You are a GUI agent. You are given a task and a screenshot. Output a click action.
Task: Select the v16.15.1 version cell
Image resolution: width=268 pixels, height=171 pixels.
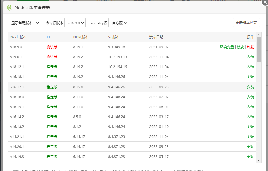pyautogui.click(x=17, y=107)
